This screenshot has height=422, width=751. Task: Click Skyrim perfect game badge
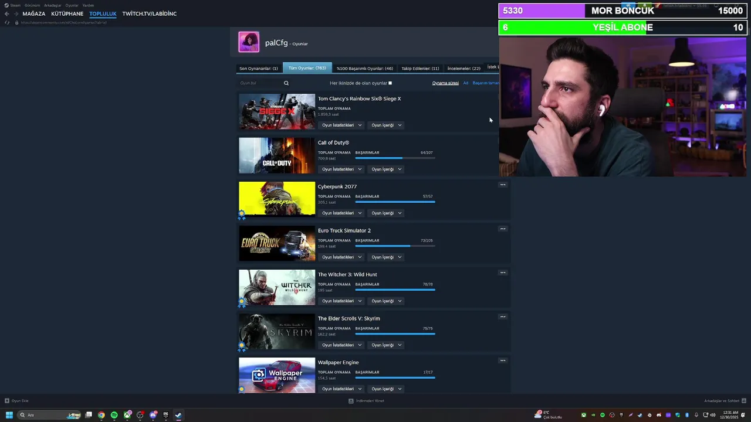pyautogui.click(x=242, y=347)
